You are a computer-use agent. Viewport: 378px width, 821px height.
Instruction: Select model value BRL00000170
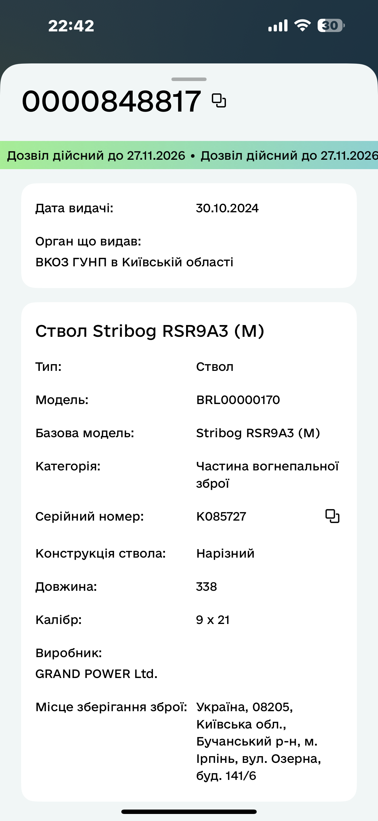(x=238, y=400)
